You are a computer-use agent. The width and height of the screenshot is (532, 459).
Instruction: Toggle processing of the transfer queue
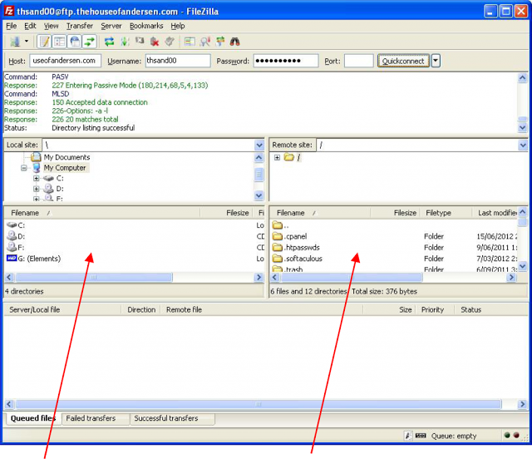point(125,42)
